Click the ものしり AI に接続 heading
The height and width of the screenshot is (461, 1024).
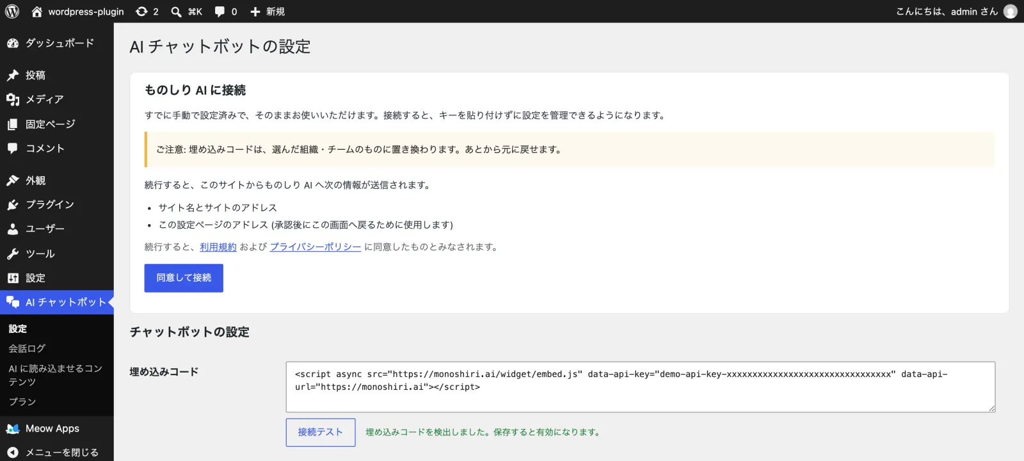[195, 90]
